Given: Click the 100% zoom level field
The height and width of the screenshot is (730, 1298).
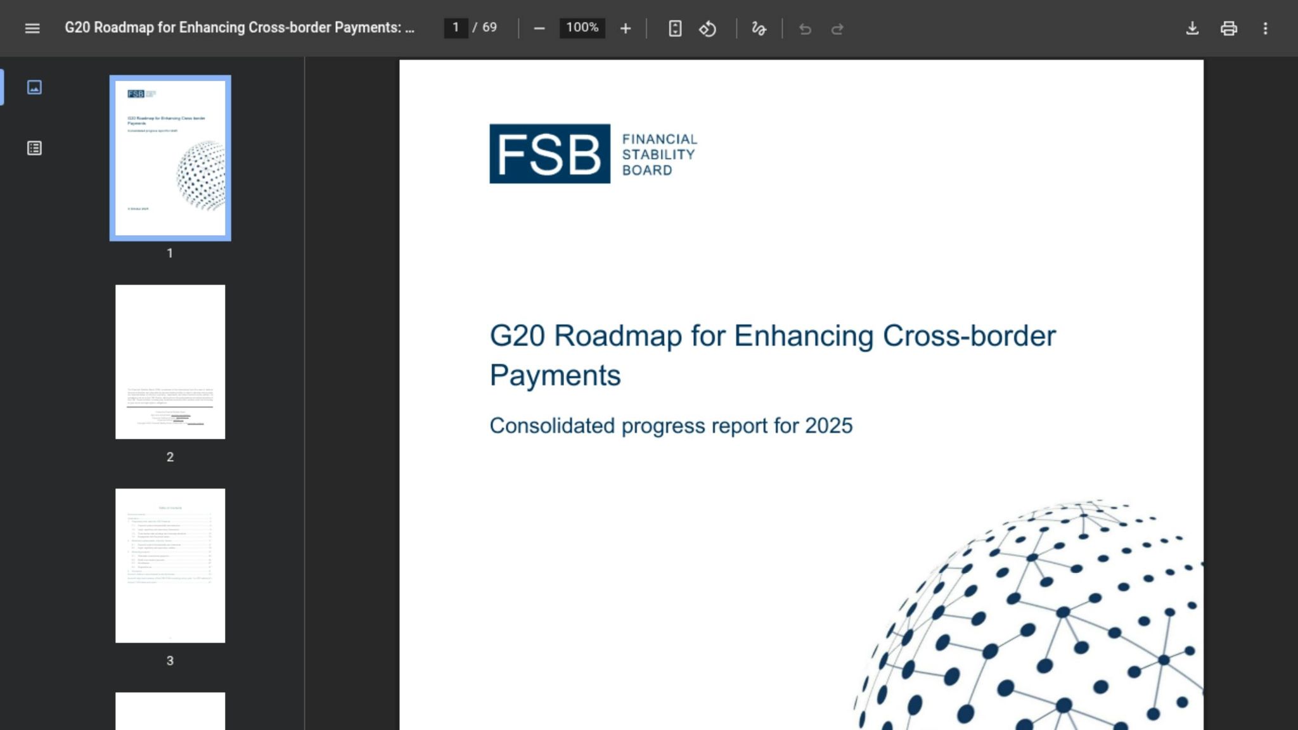Looking at the screenshot, I should point(582,28).
